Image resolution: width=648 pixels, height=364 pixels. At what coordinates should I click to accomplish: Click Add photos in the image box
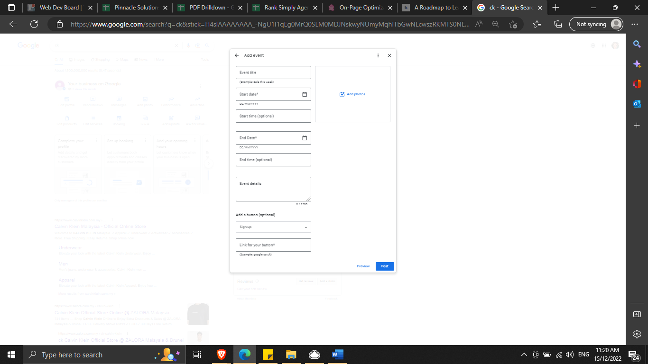click(352, 94)
